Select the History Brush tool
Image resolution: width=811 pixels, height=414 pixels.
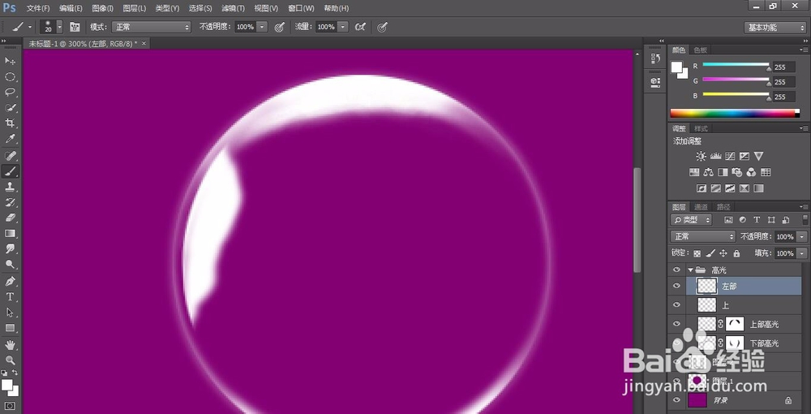[10, 202]
